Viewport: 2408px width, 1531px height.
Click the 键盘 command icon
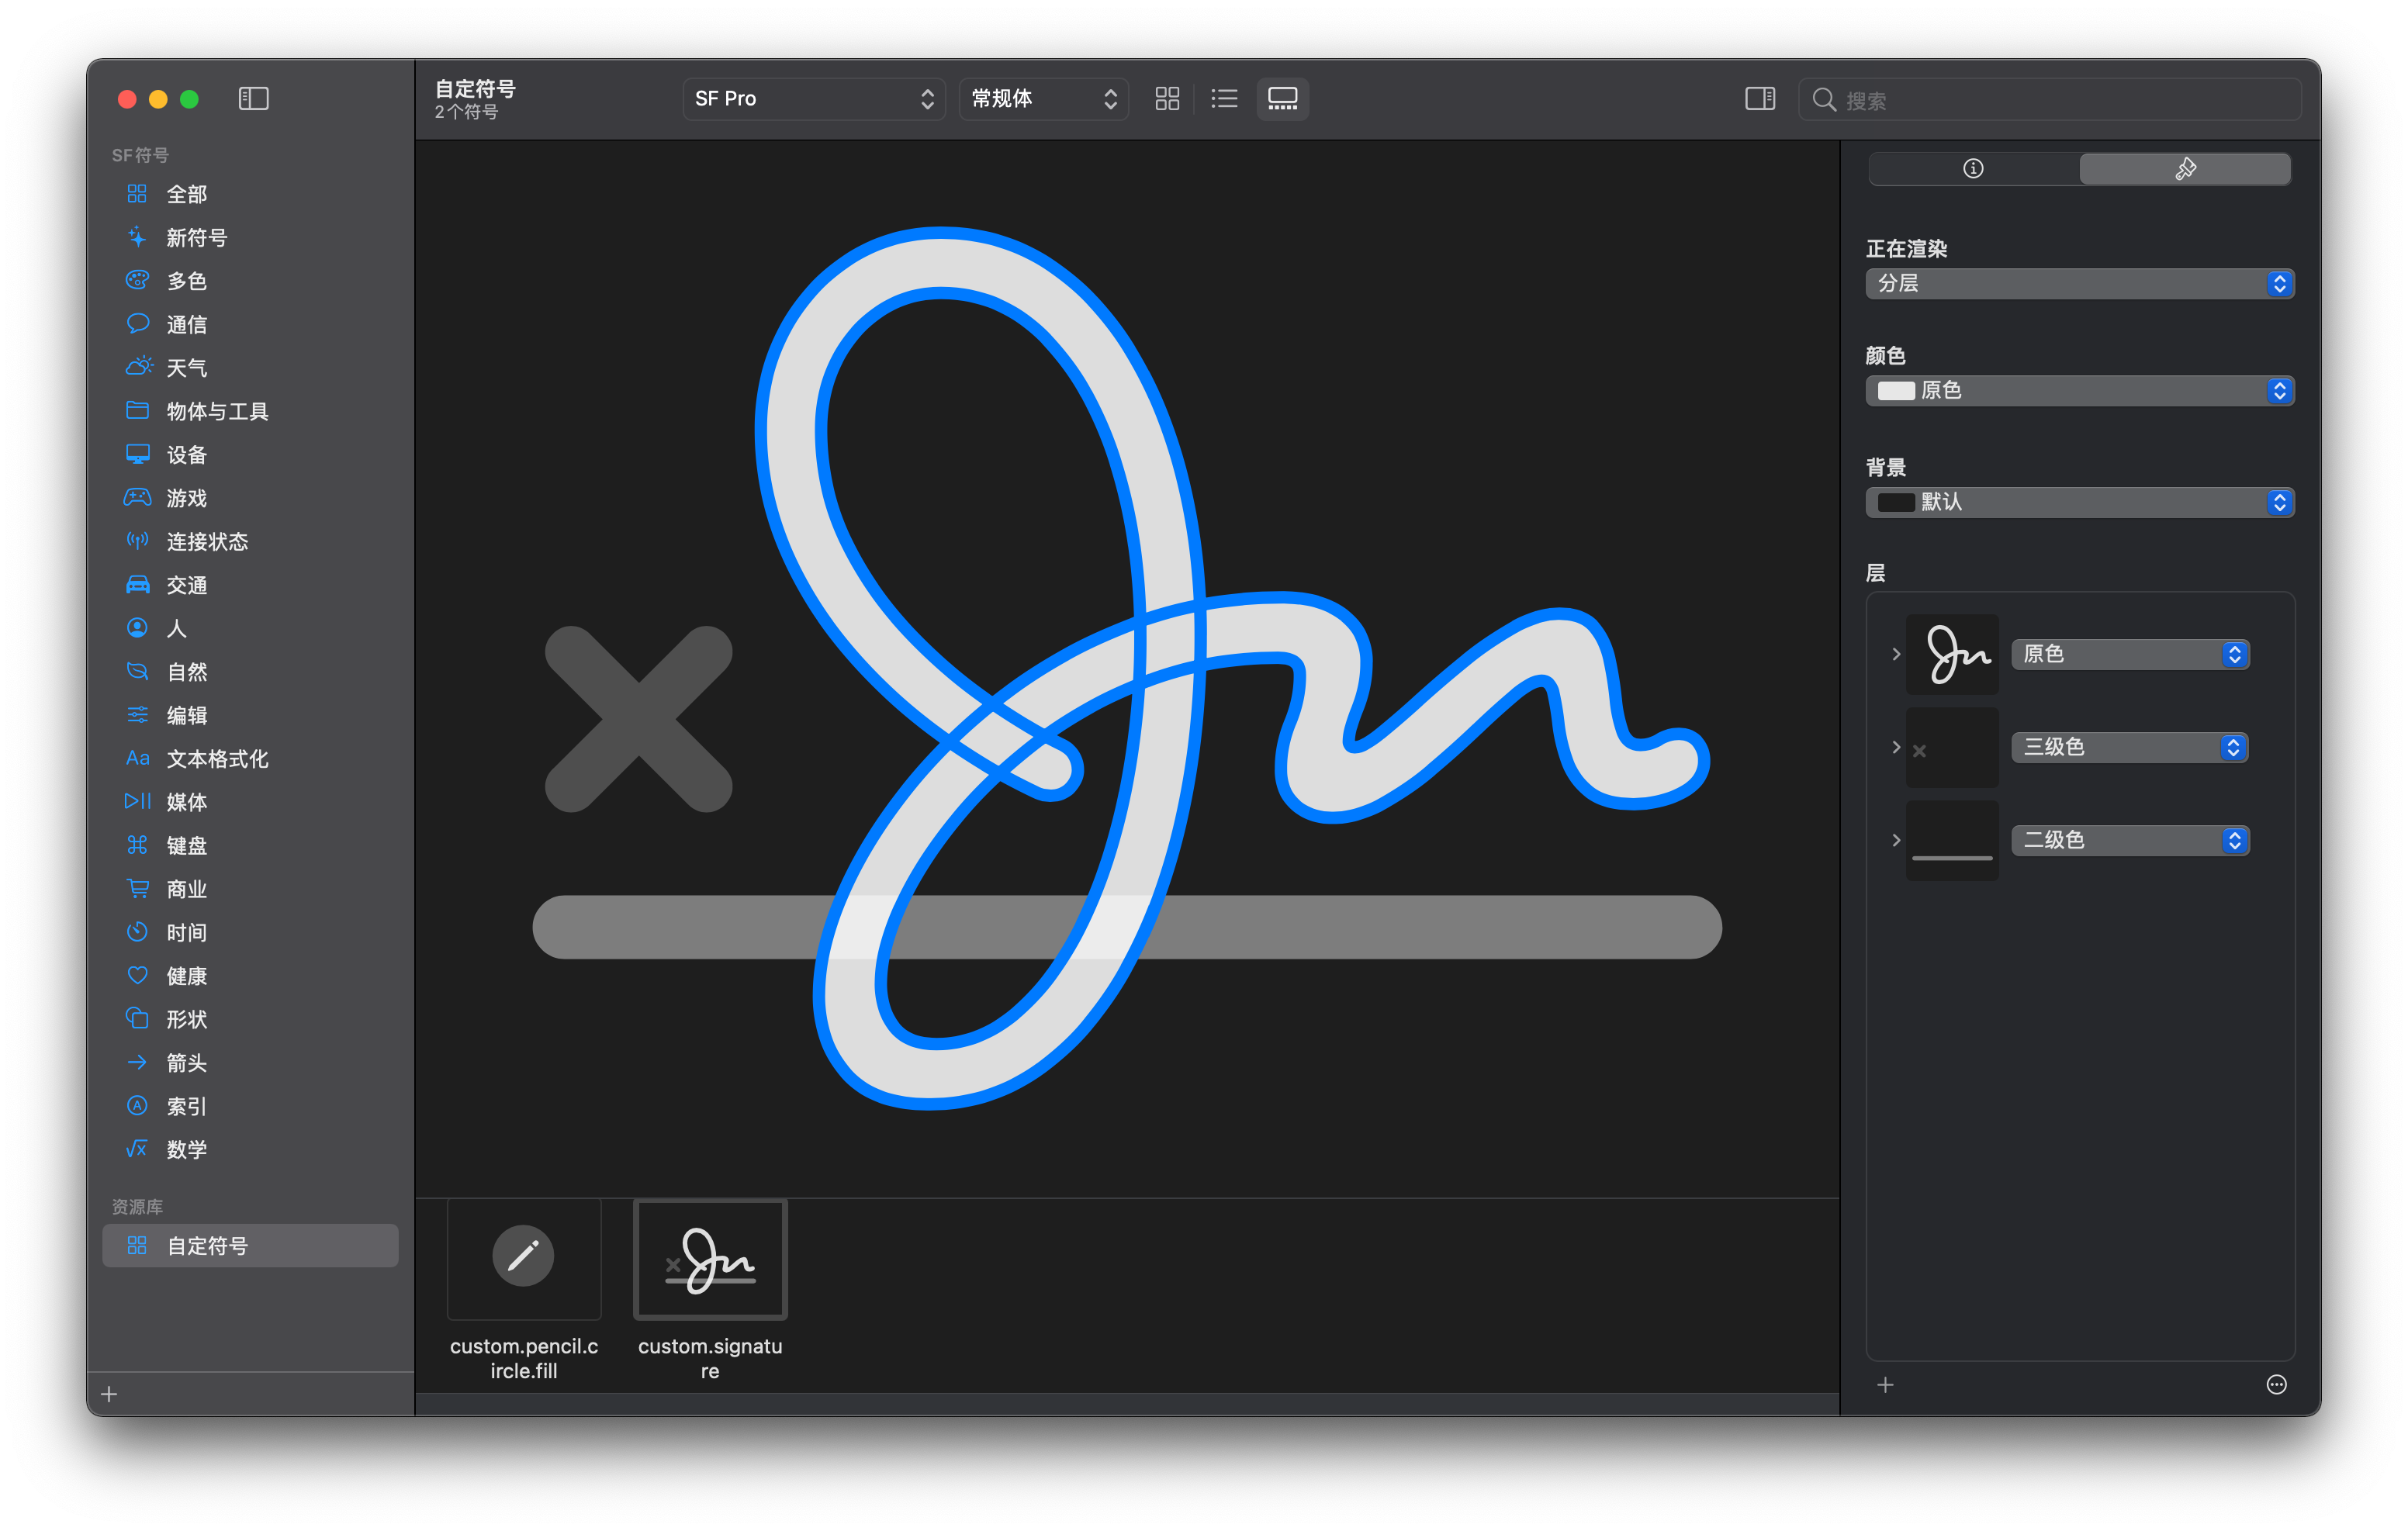tap(137, 845)
